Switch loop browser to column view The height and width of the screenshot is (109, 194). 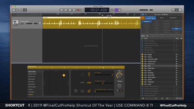146,15
